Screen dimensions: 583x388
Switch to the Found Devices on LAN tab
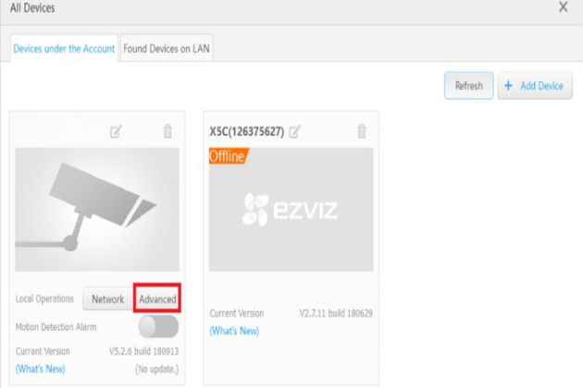[167, 49]
